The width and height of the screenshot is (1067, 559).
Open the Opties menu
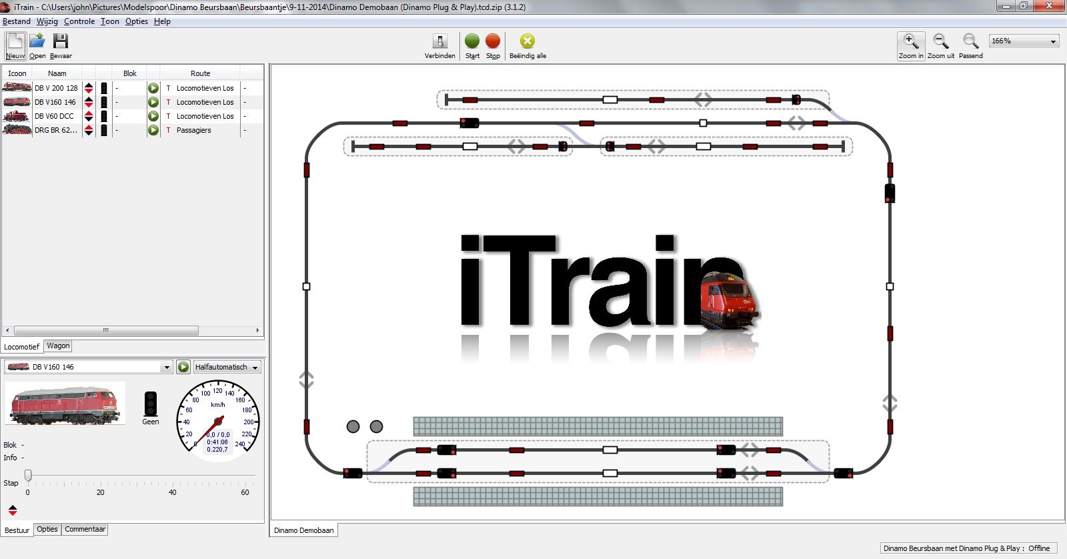137,21
